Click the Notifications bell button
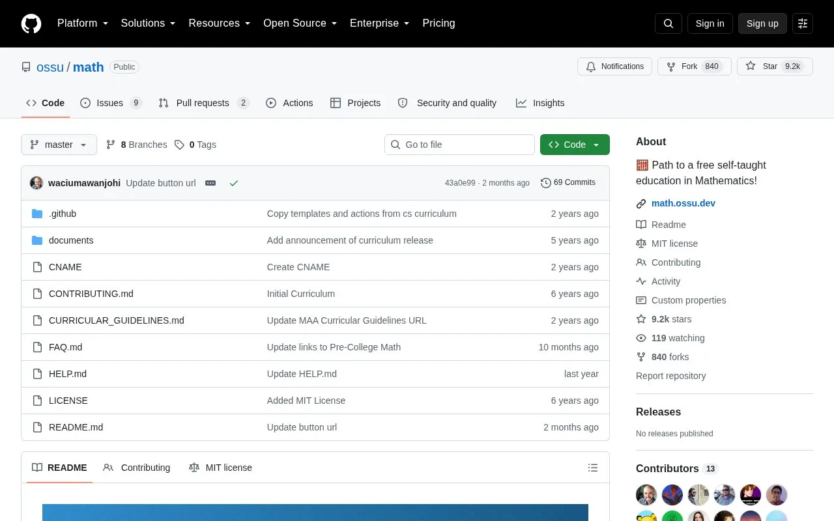Viewport: 834px width, 521px height. pyautogui.click(x=614, y=66)
